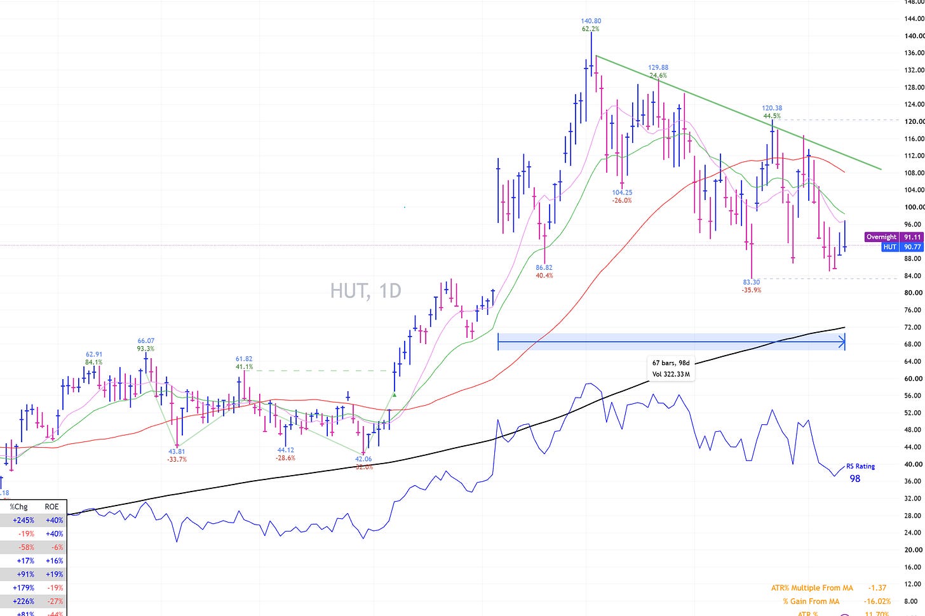This screenshot has height=616, width=925.
Task: Click the -6% ROE cell
Action: [x=56, y=547]
